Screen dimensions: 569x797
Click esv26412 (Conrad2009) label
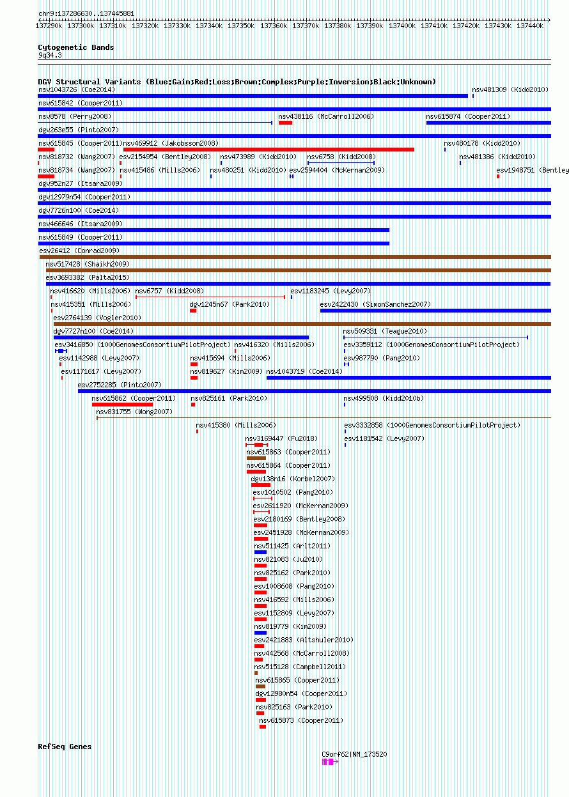click(79, 251)
